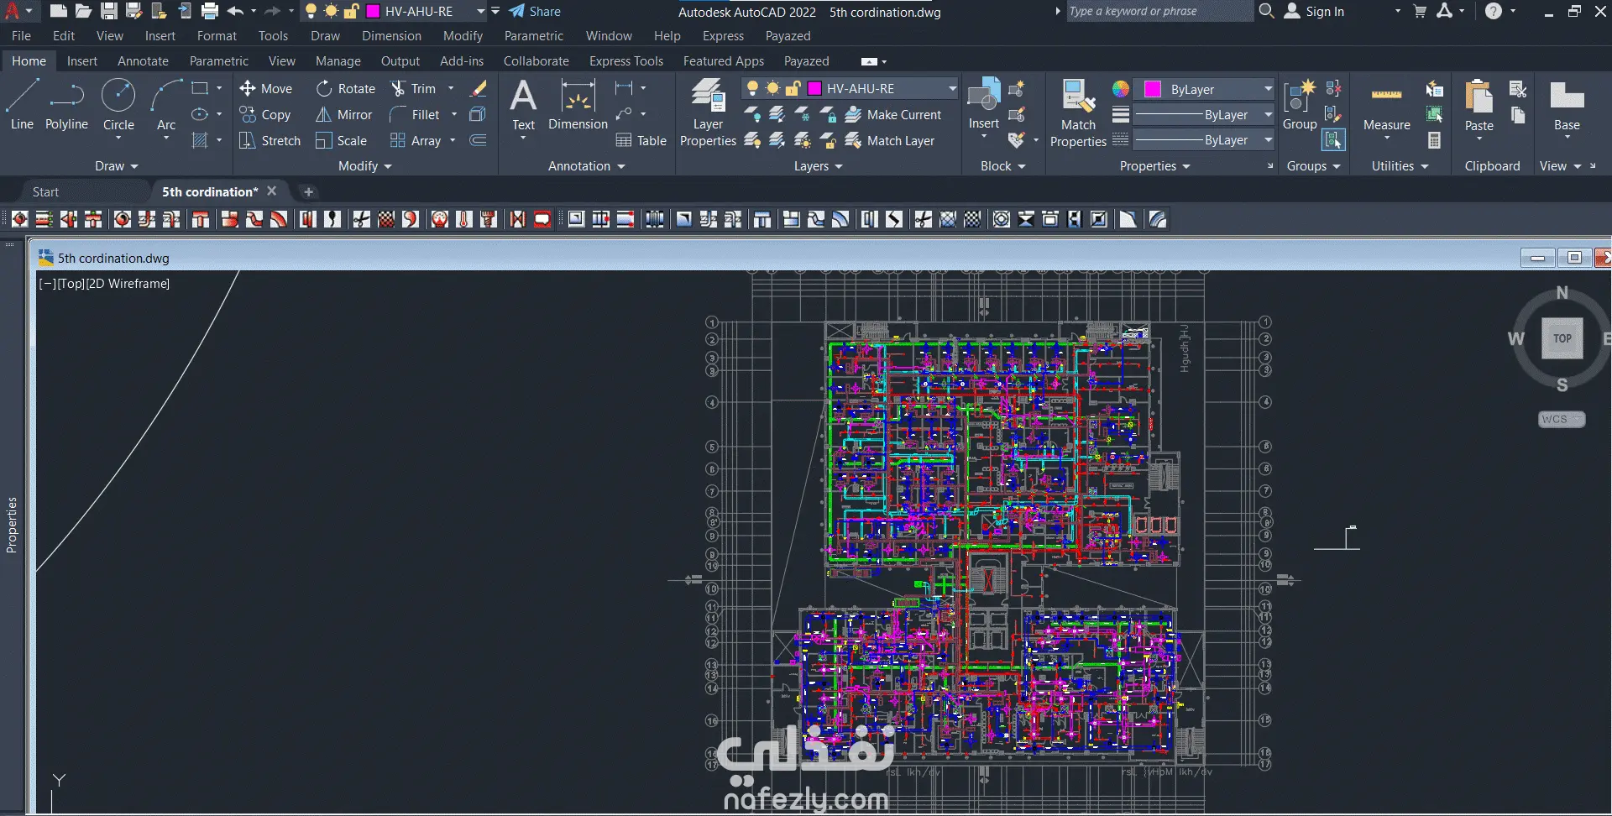
Task: Toggle layer freeze sun icon in ribbon
Action: pyautogui.click(x=772, y=88)
